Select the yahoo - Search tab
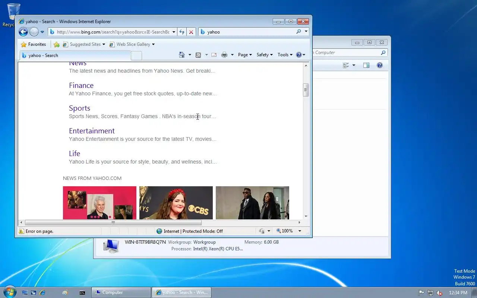Screen dimensions: 477x298 coord(75,56)
